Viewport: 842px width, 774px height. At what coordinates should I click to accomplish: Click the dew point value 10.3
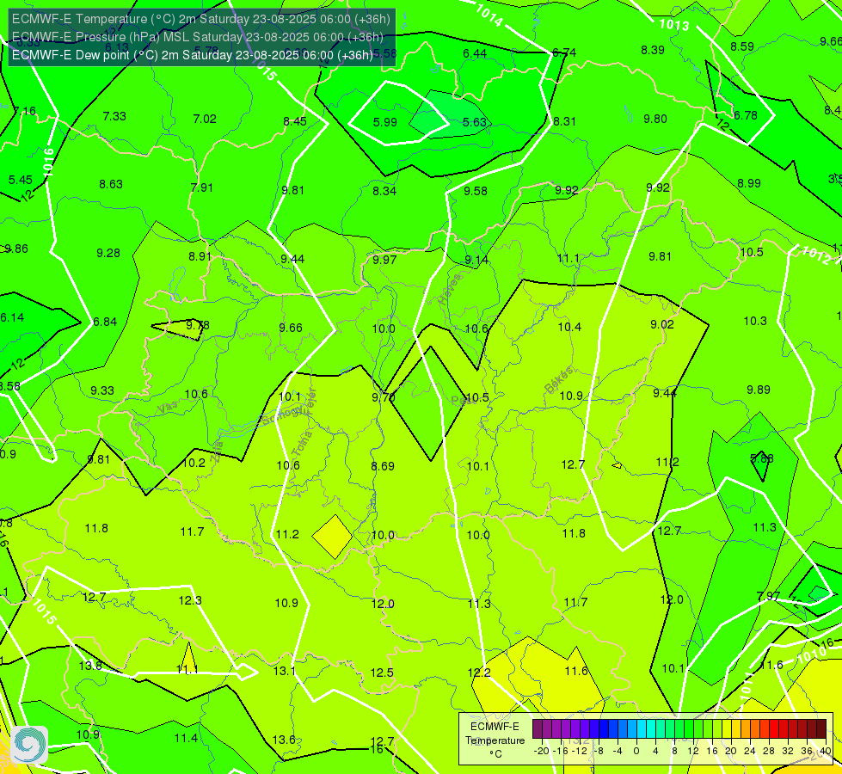coord(755,321)
